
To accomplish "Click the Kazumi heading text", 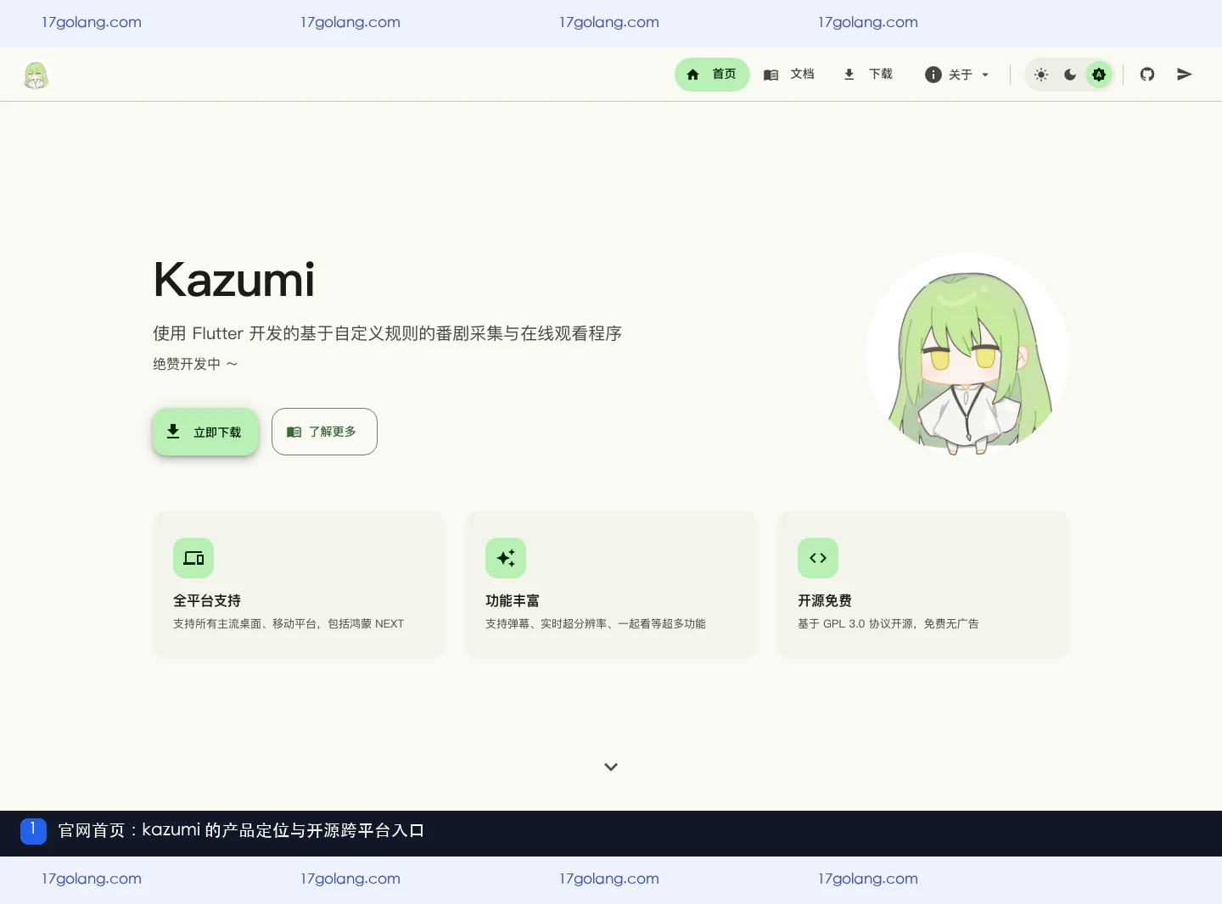I will (234, 280).
